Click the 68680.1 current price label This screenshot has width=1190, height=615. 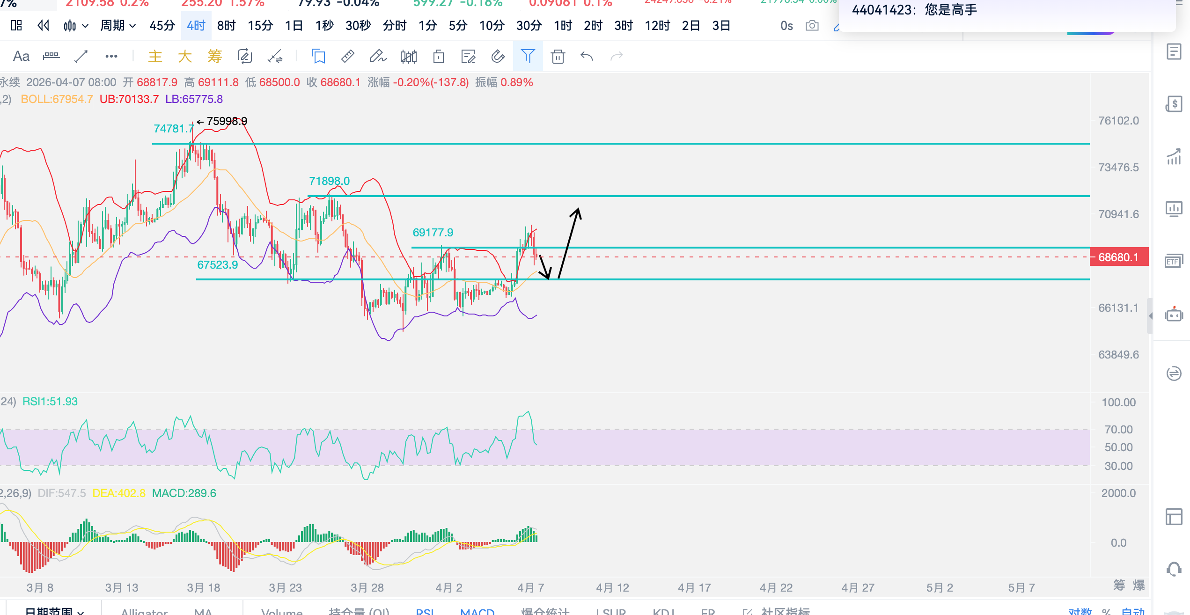pyautogui.click(x=1119, y=257)
